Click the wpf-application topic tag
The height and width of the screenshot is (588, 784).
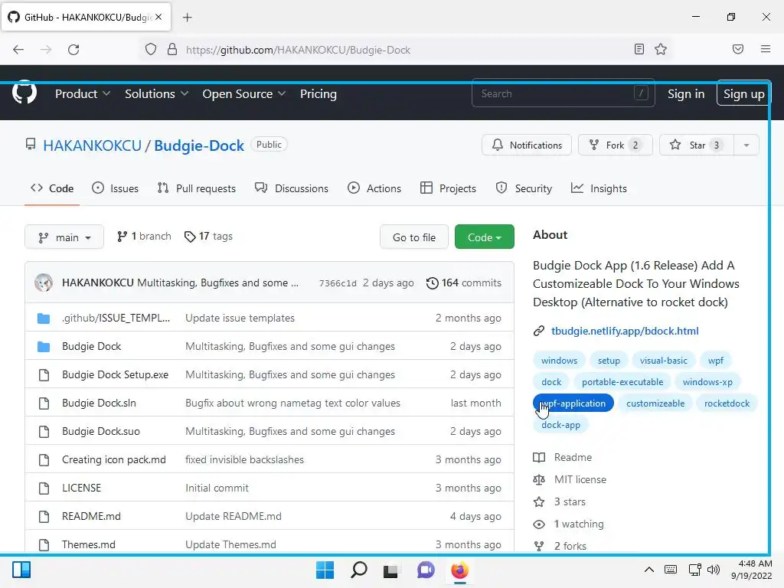(573, 403)
